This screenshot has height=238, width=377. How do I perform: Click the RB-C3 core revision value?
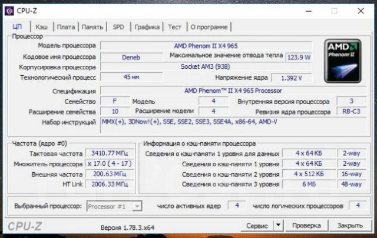tap(352, 112)
